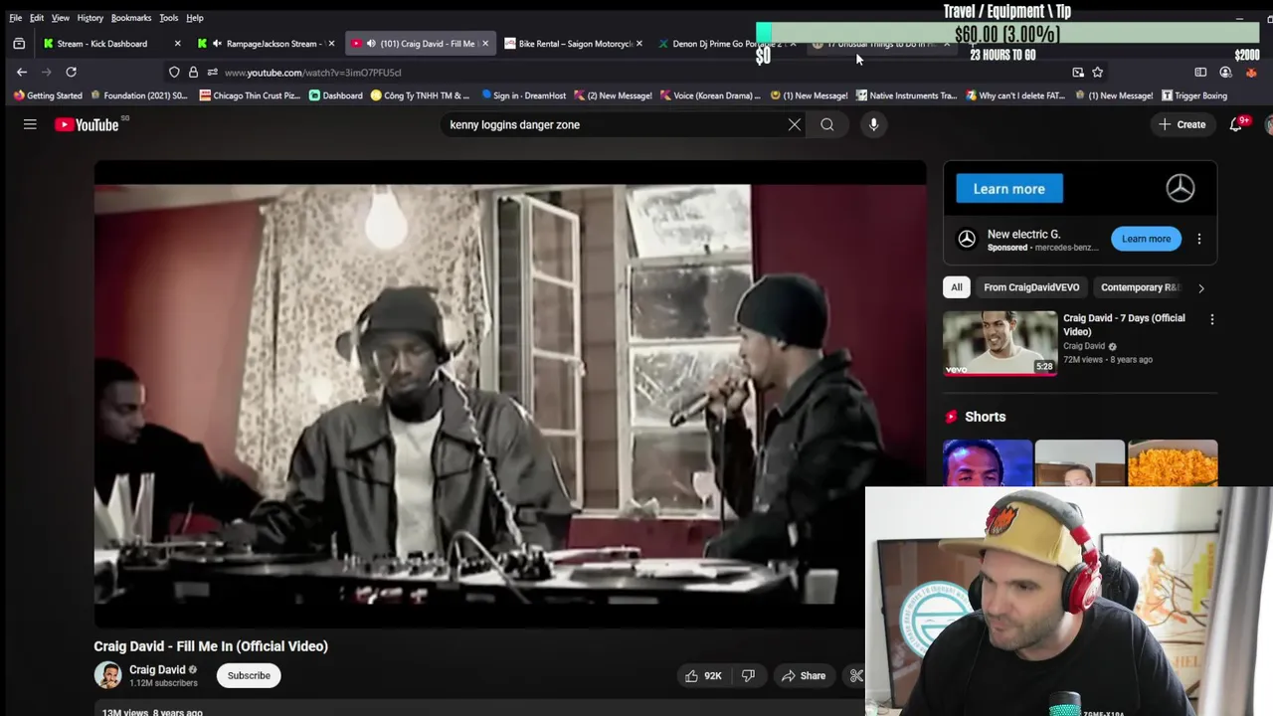1273x716 pixels.
Task: Open Chicago Thin Crust Pizza bookmark
Action: click(249, 95)
